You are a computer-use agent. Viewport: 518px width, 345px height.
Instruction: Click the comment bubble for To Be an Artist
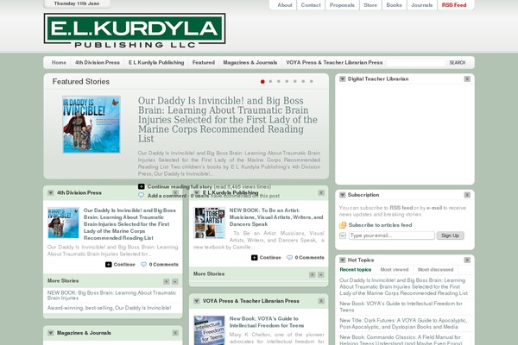point(290,258)
